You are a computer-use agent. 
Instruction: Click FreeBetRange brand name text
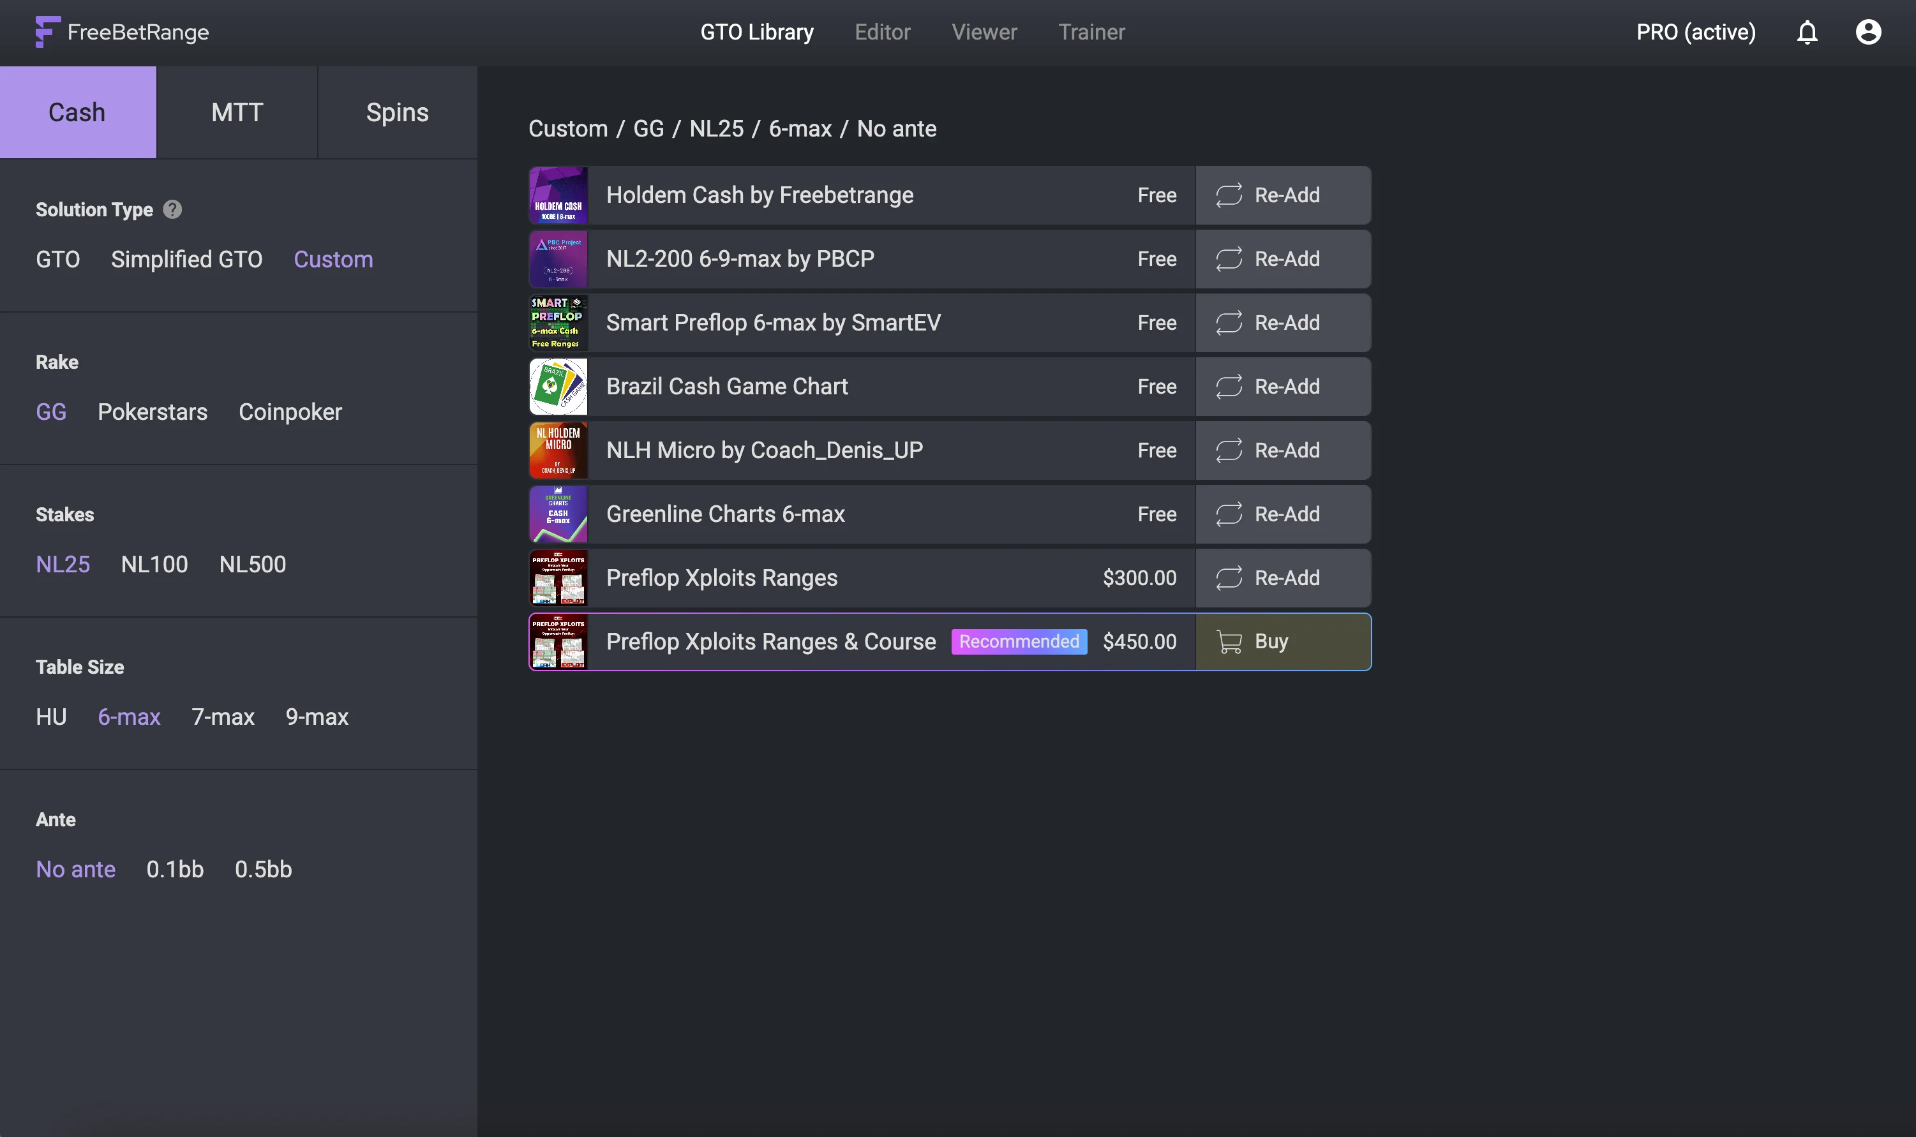tap(138, 32)
